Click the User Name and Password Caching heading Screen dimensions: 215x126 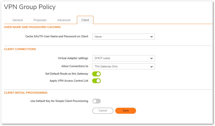pyautogui.click(x=32, y=27)
